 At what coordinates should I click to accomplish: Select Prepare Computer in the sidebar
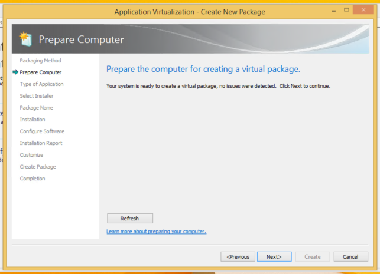click(x=40, y=72)
